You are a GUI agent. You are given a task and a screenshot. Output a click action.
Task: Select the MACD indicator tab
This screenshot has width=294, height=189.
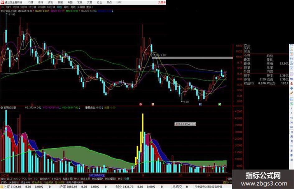click(17, 179)
